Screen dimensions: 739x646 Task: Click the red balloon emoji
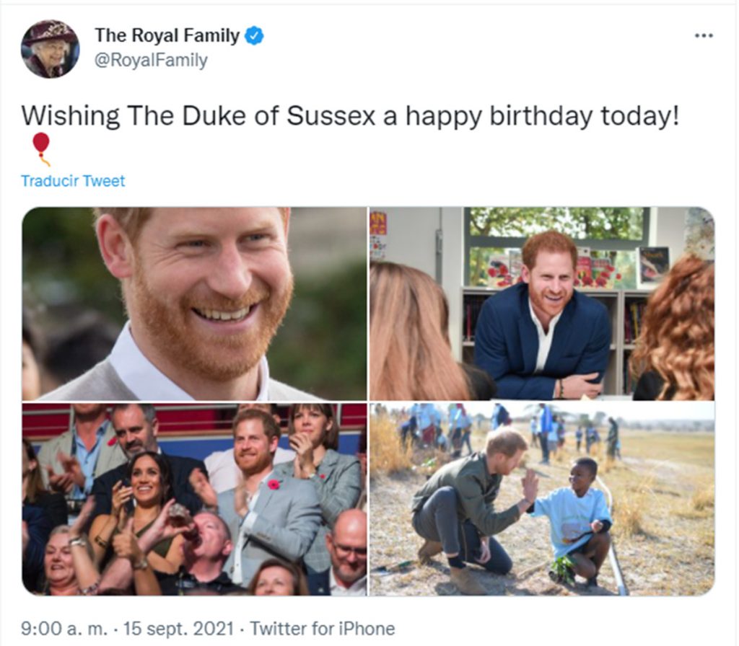coord(41,149)
